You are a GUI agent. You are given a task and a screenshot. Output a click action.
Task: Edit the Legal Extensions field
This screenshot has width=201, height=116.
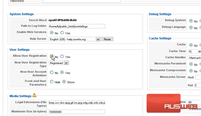pos(77,103)
